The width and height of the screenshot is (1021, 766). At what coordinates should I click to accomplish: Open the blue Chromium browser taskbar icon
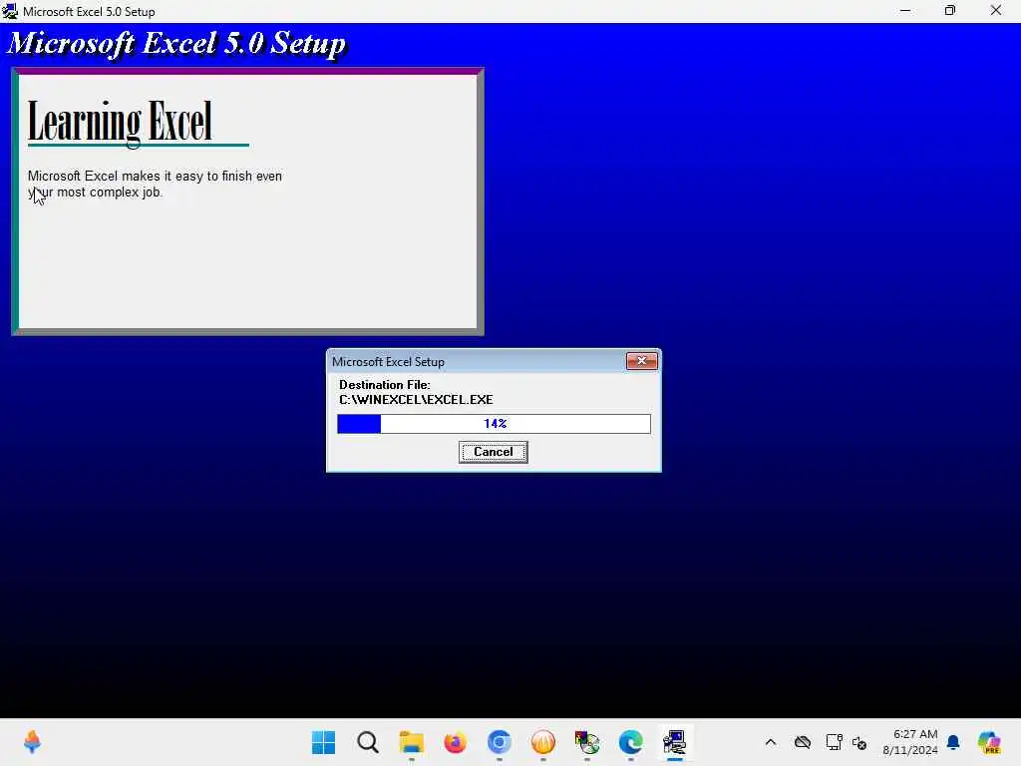[x=500, y=742]
